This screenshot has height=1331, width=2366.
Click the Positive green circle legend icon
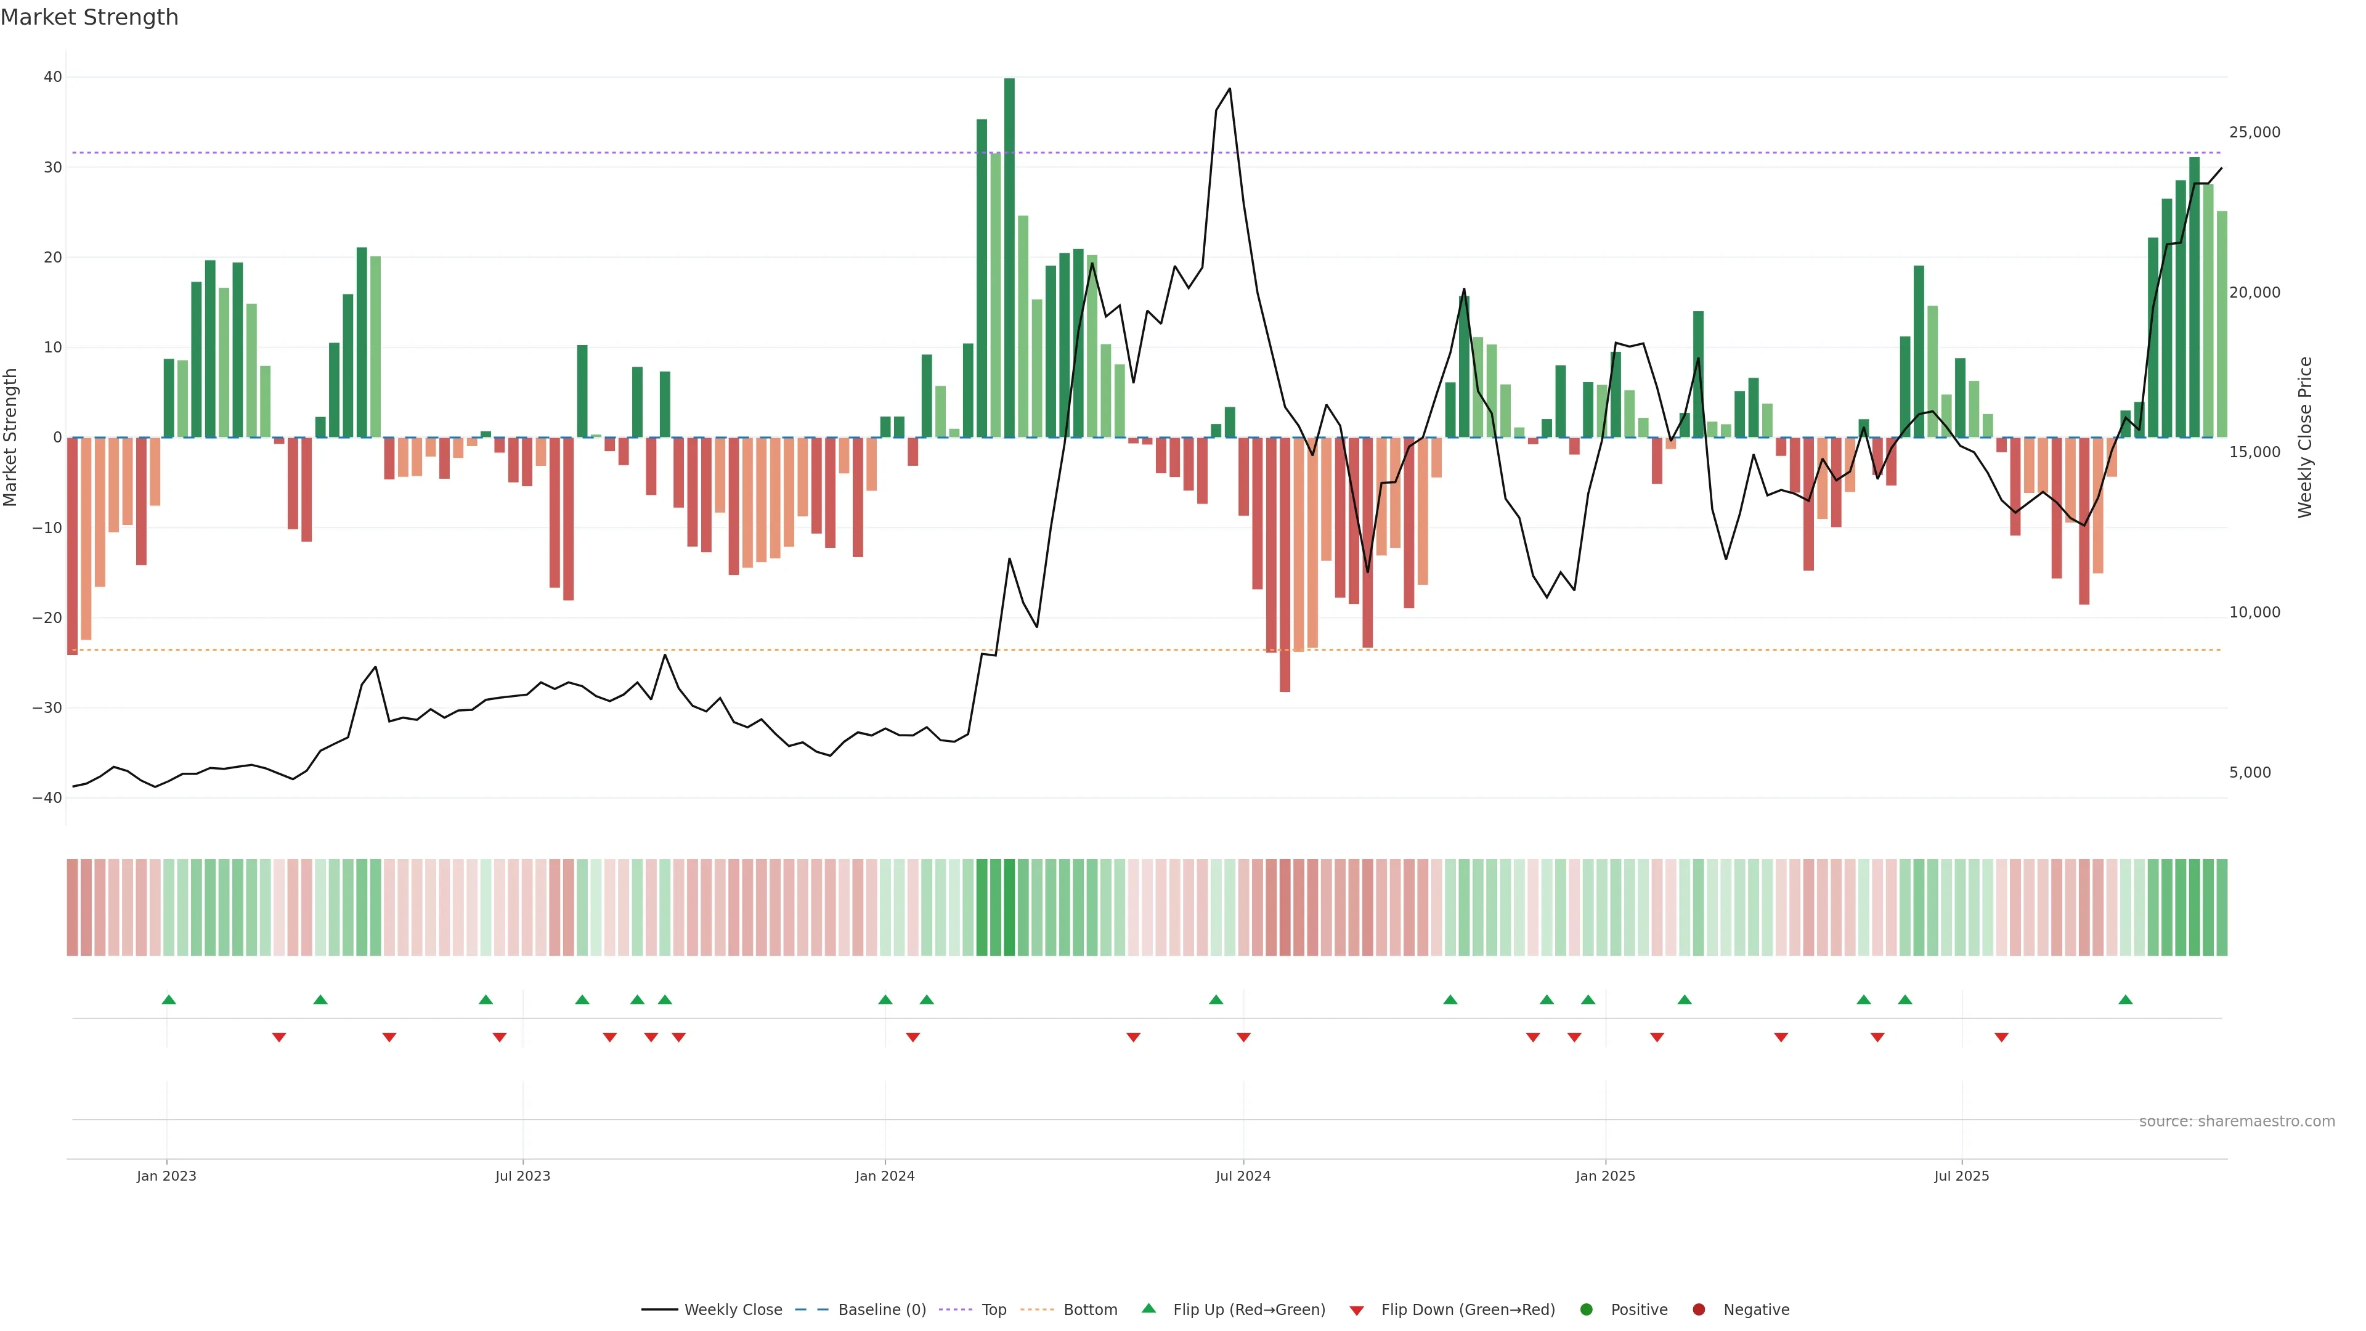[1586, 1309]
